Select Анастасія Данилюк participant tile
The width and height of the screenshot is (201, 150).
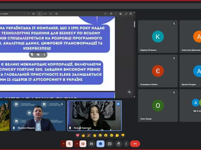pos(190,36)
